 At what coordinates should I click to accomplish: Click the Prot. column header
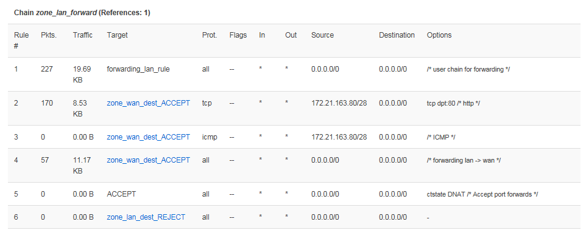click(x=210, y=35)
